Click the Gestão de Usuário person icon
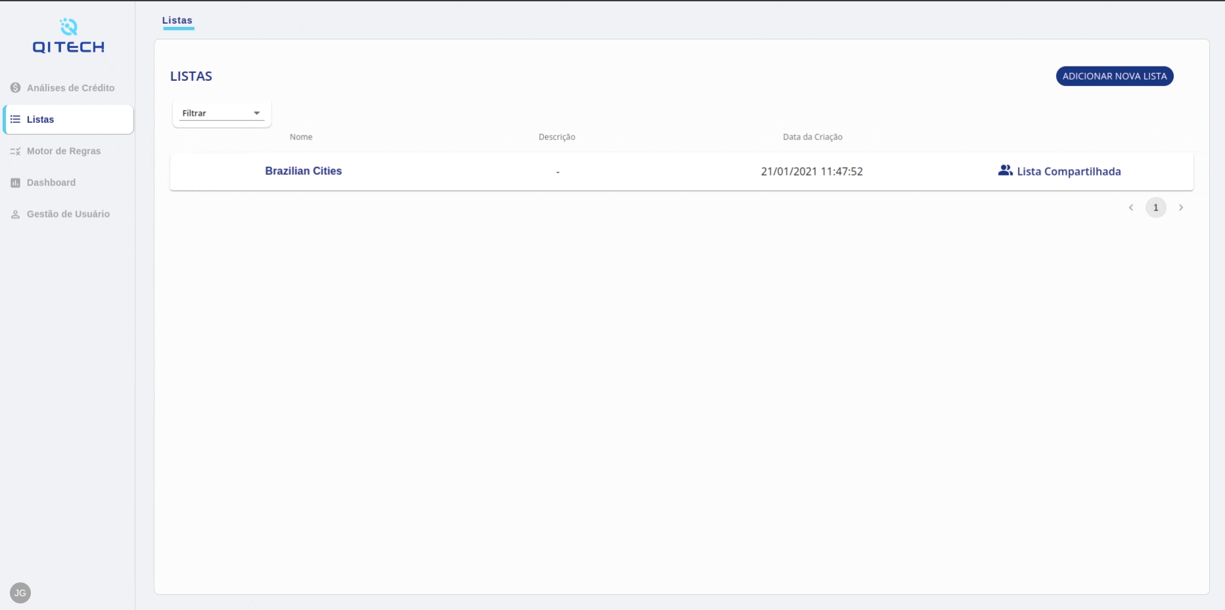Viewport: 1225px width, 610px height. coord(15,214)
